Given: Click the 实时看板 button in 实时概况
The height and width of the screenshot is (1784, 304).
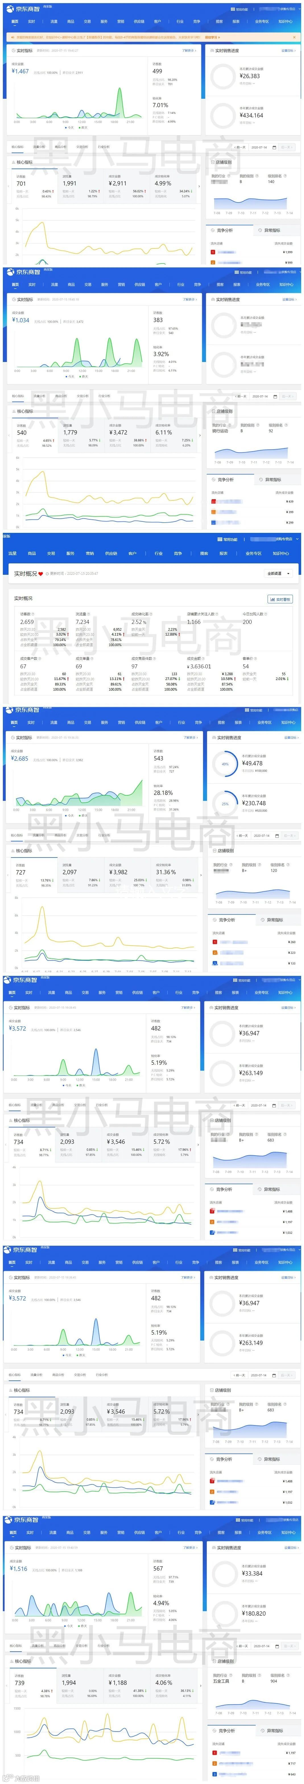Looking at the screenshot, I should 280,599.
